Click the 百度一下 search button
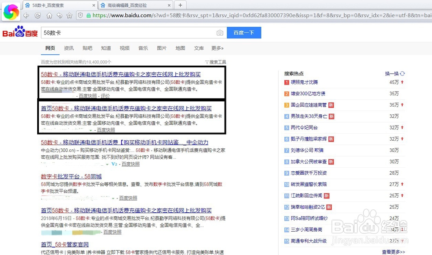Screen dimensions: 432x255 (x=244, y=33)
